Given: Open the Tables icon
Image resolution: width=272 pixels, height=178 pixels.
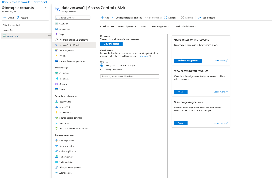Looking at the screenshot, I should (x=56, y=89).
